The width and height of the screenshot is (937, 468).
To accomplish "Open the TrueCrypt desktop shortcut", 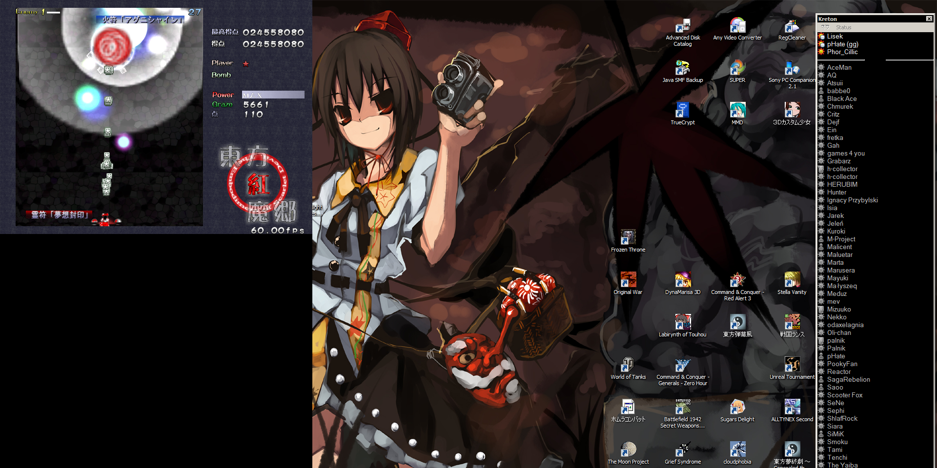I will (682, 111).
